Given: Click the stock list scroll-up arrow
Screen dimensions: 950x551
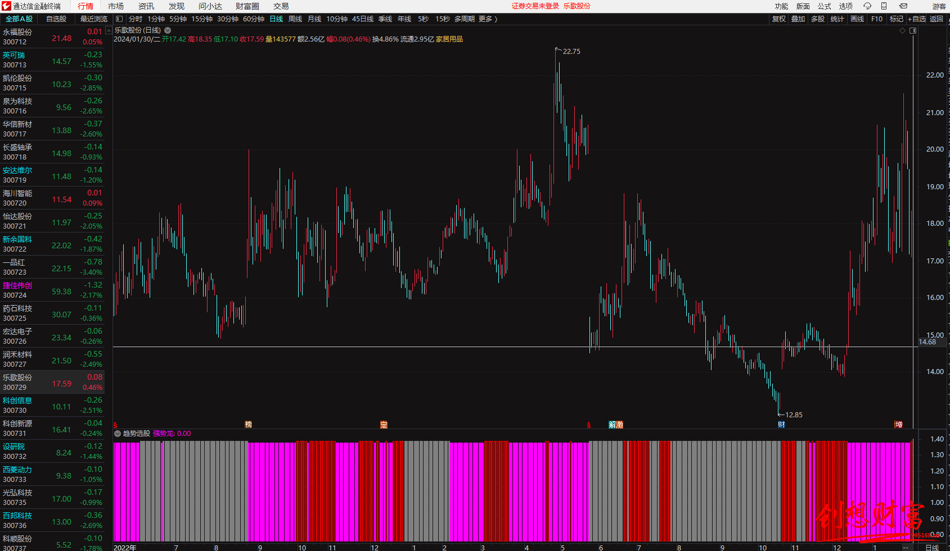Looking at the screenshot, I should 109,30.
